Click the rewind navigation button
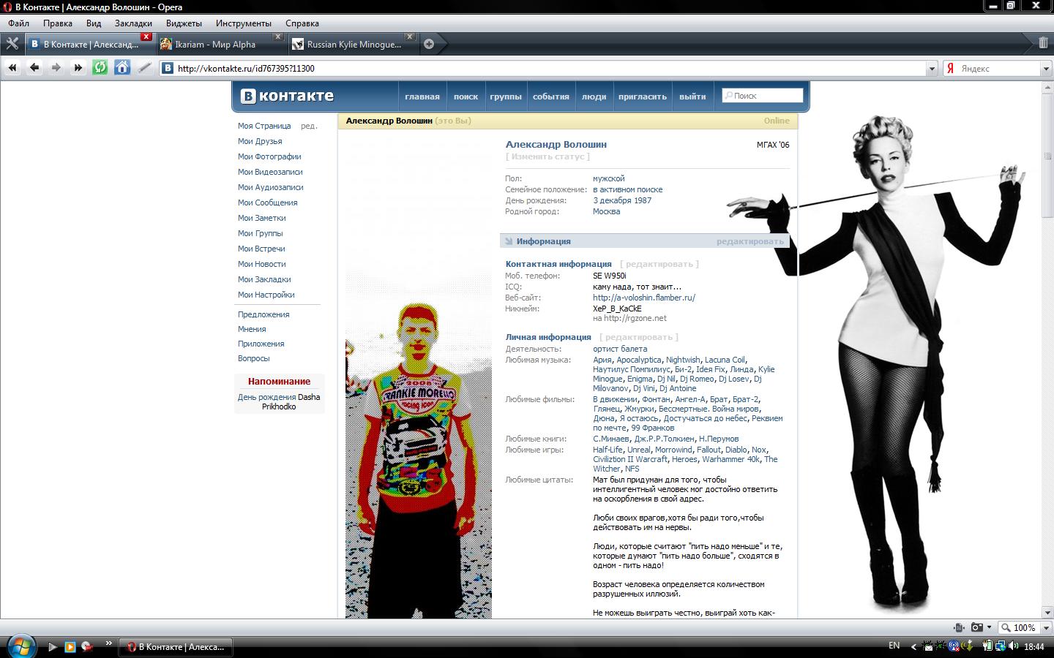The image size is (1054, 658). (12, 68)
